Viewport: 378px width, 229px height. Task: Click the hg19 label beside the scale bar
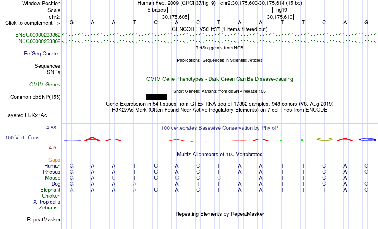282,10
